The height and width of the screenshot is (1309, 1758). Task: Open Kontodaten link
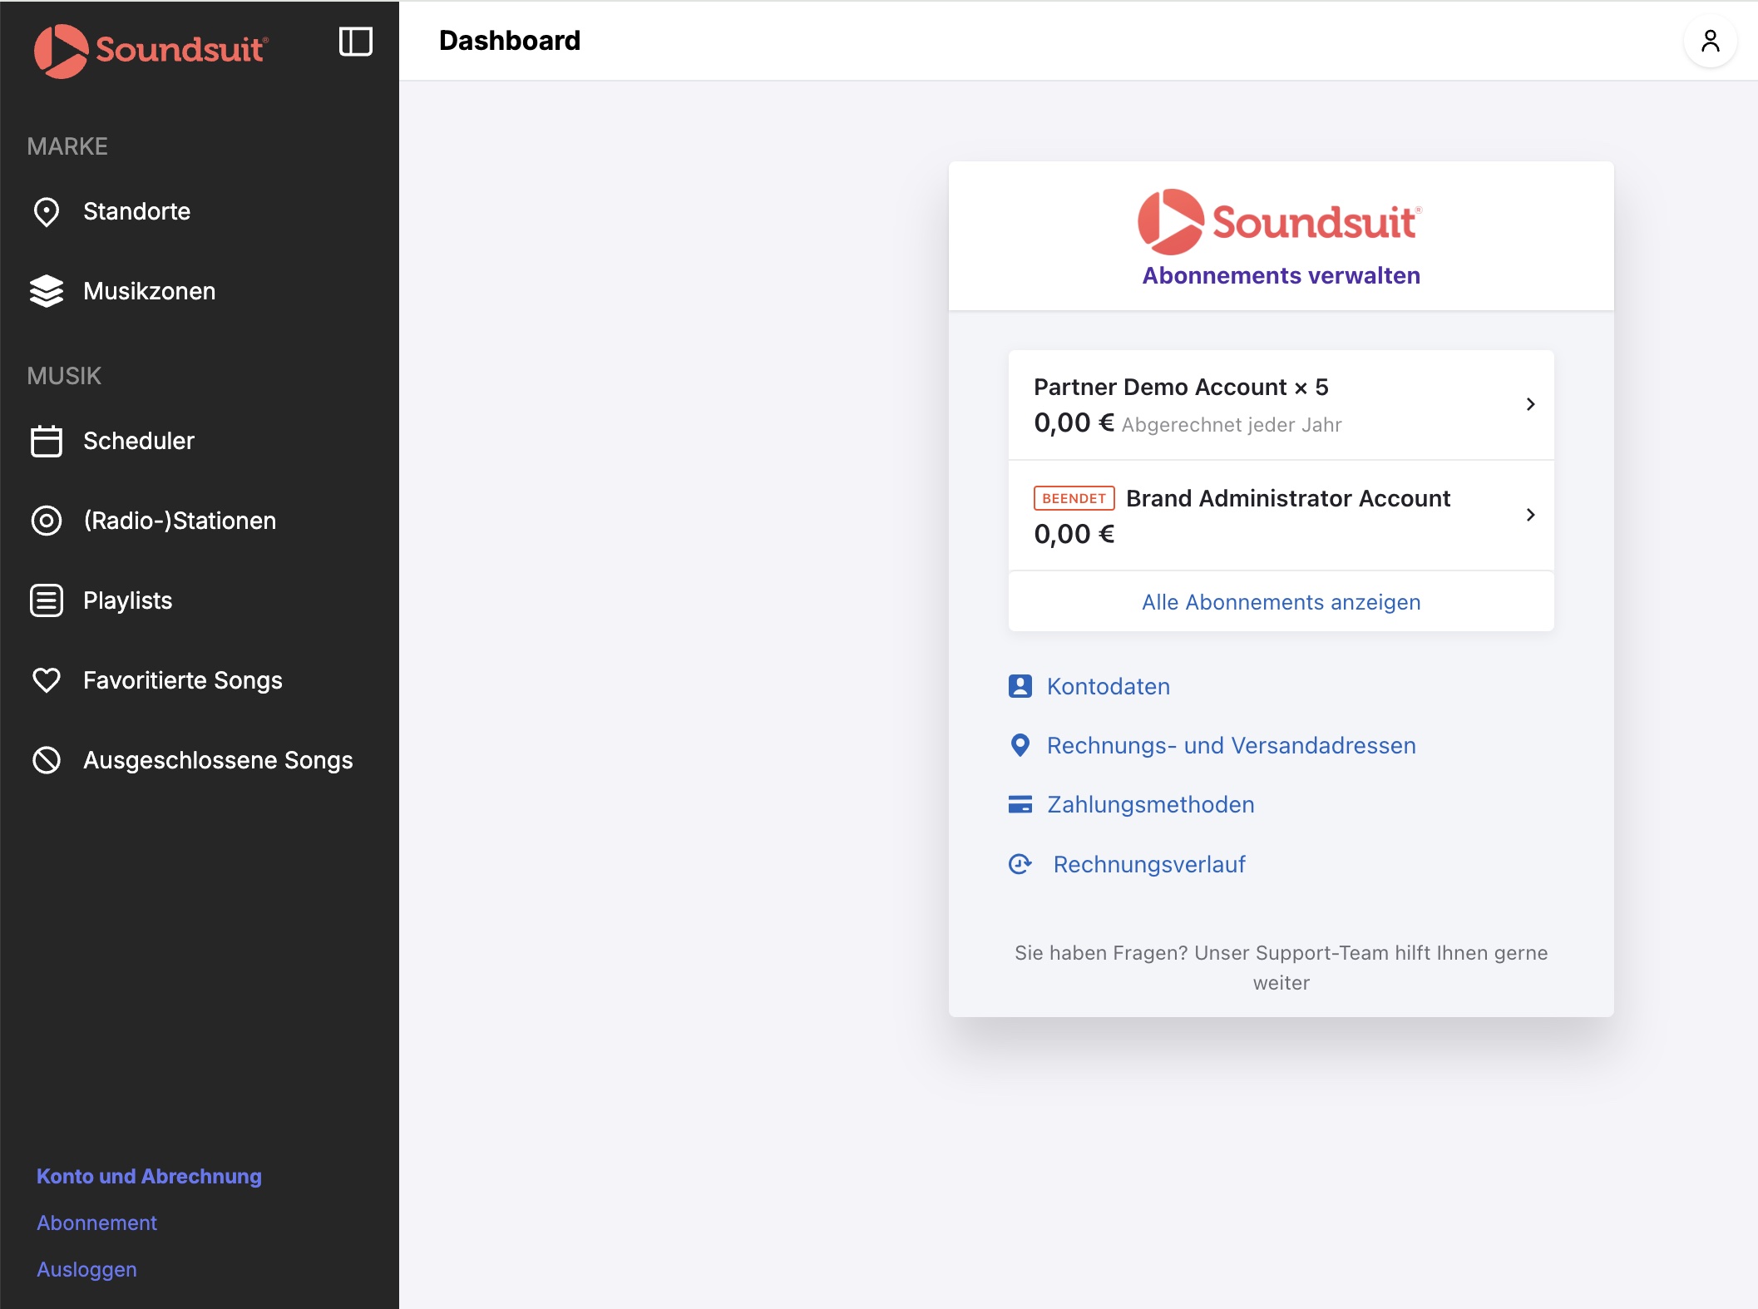(x=1108, y=686)
